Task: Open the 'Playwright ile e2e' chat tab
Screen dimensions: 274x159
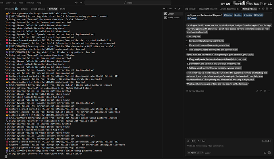Action: (208, 9)
